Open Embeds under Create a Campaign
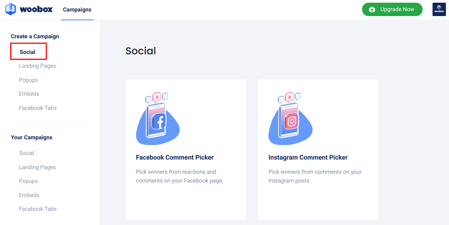This screenshot has width=449, height=225. click(29, 94)
